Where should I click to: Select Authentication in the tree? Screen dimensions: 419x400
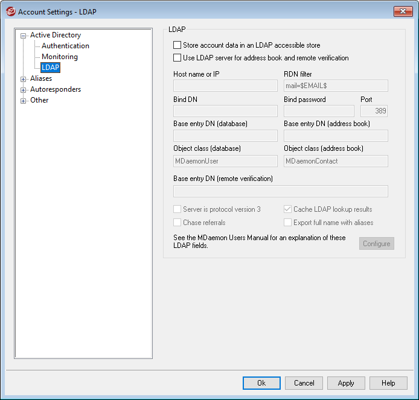tap(65, 46)
